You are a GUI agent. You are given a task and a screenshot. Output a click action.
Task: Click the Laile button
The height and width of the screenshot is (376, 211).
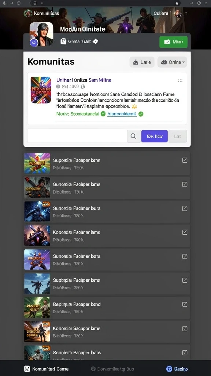pos(142,62)
